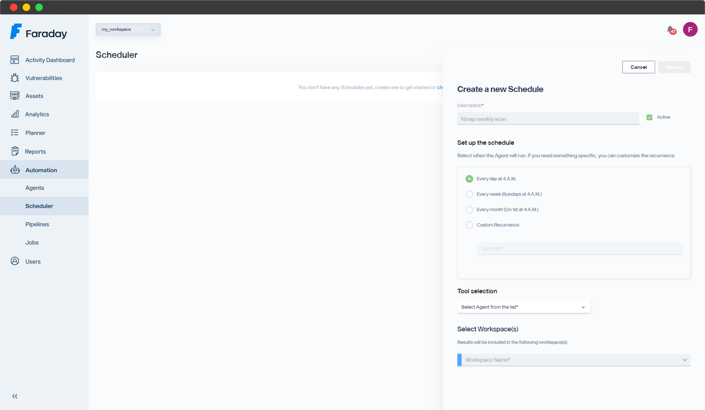Collapse the sidebar with the double-chevron icon
705x410 pixels.
[x=14, y=396]
